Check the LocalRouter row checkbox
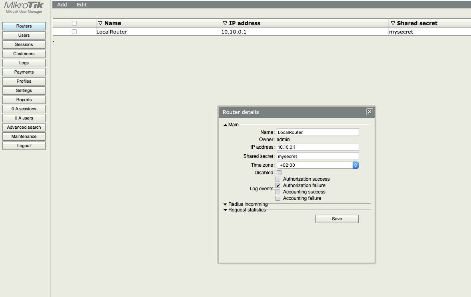The width and height of the screenshot is (471, 297). pyautogui.click(x=74, y=31)
